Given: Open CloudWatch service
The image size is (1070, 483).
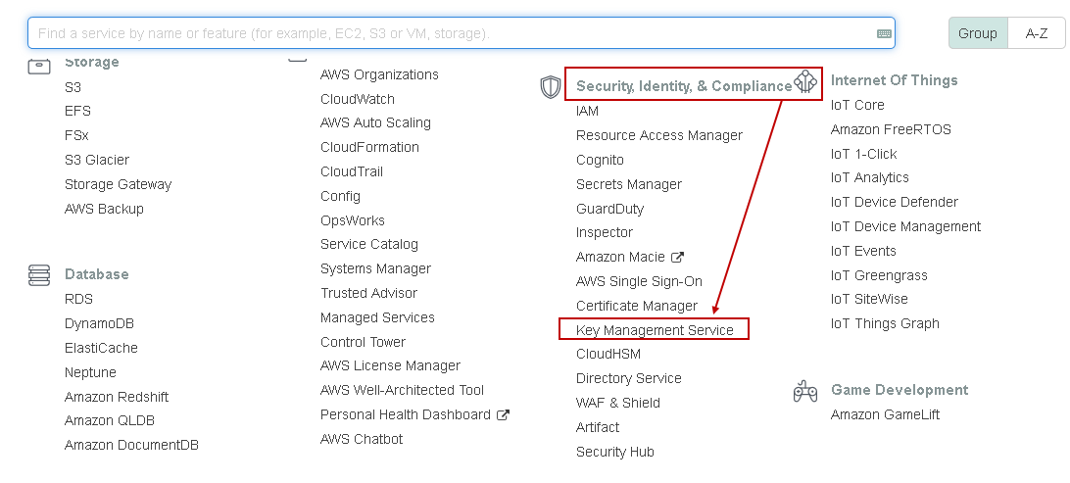Looking at the screenshot, I should 358,99.
